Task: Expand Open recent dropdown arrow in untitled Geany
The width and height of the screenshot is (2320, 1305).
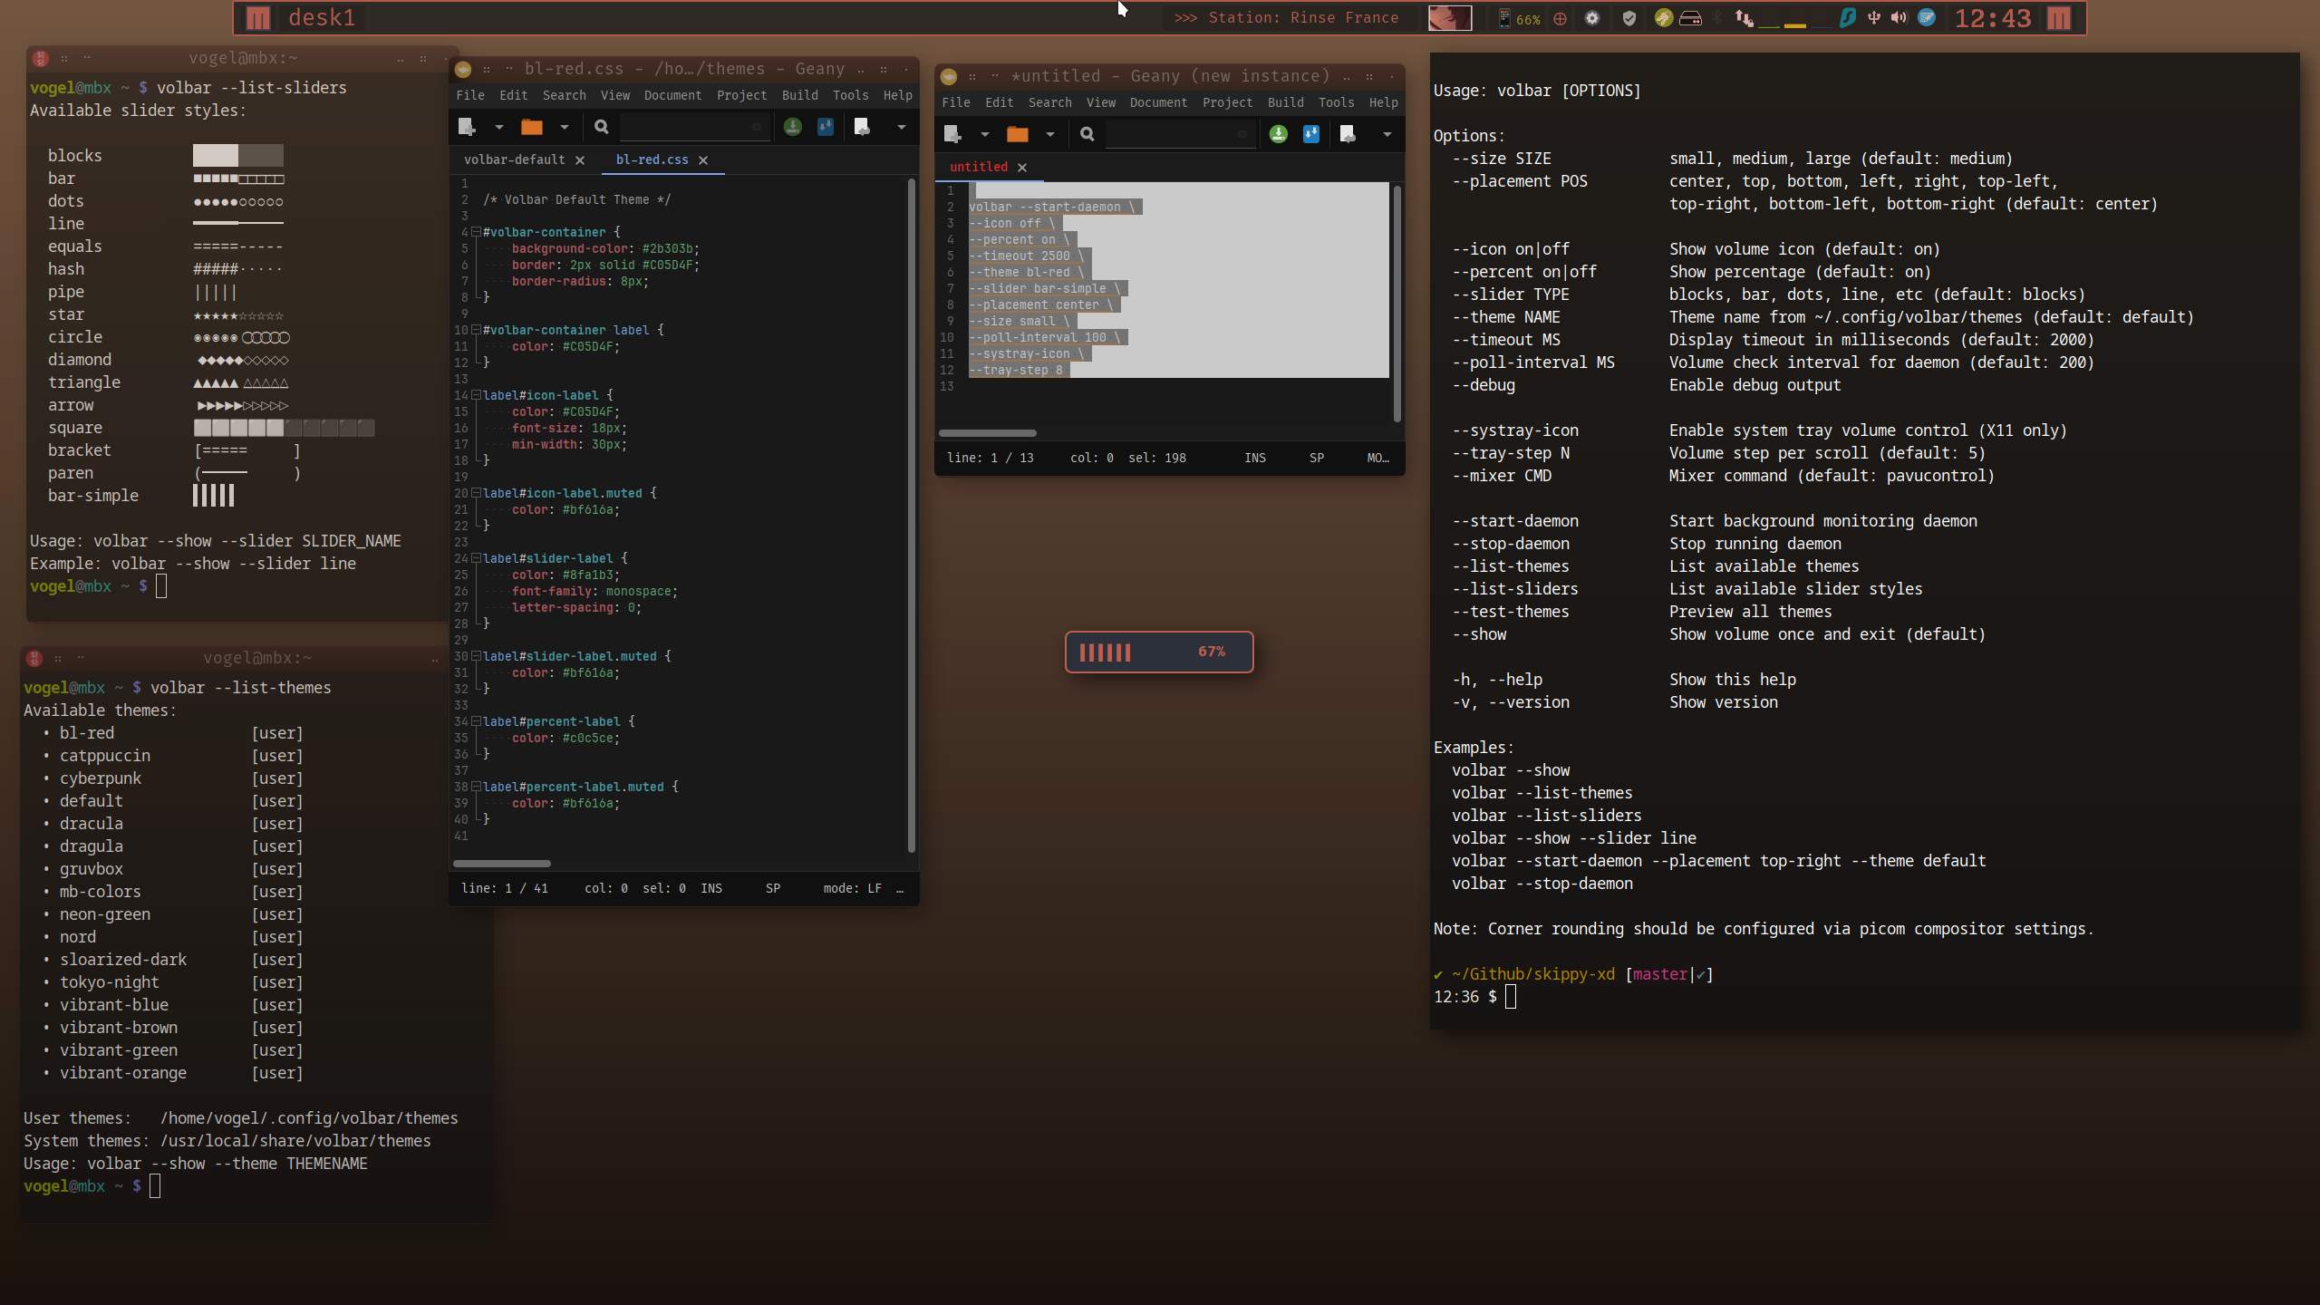Action: pos(1049,134)
